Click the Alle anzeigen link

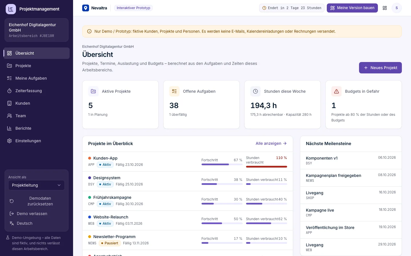point(271,143)
